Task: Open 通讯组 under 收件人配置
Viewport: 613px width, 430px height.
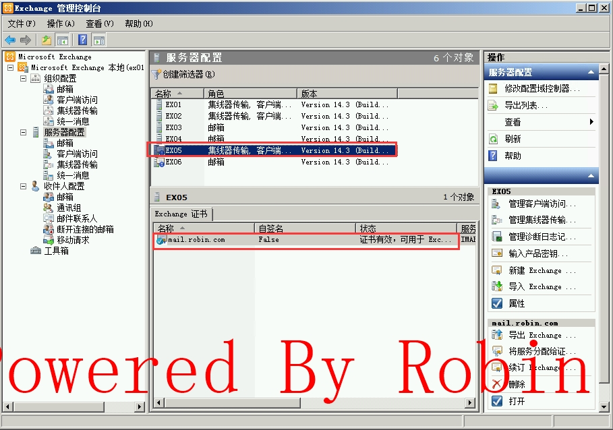Action: click(69, 208)
